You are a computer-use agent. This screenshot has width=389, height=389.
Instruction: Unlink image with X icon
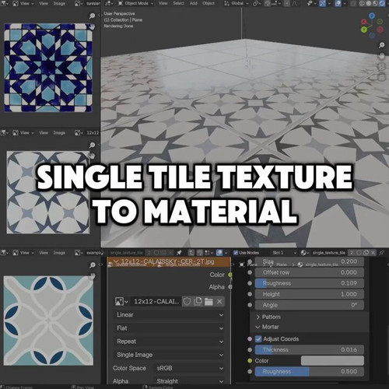click(x=219, y=301)
